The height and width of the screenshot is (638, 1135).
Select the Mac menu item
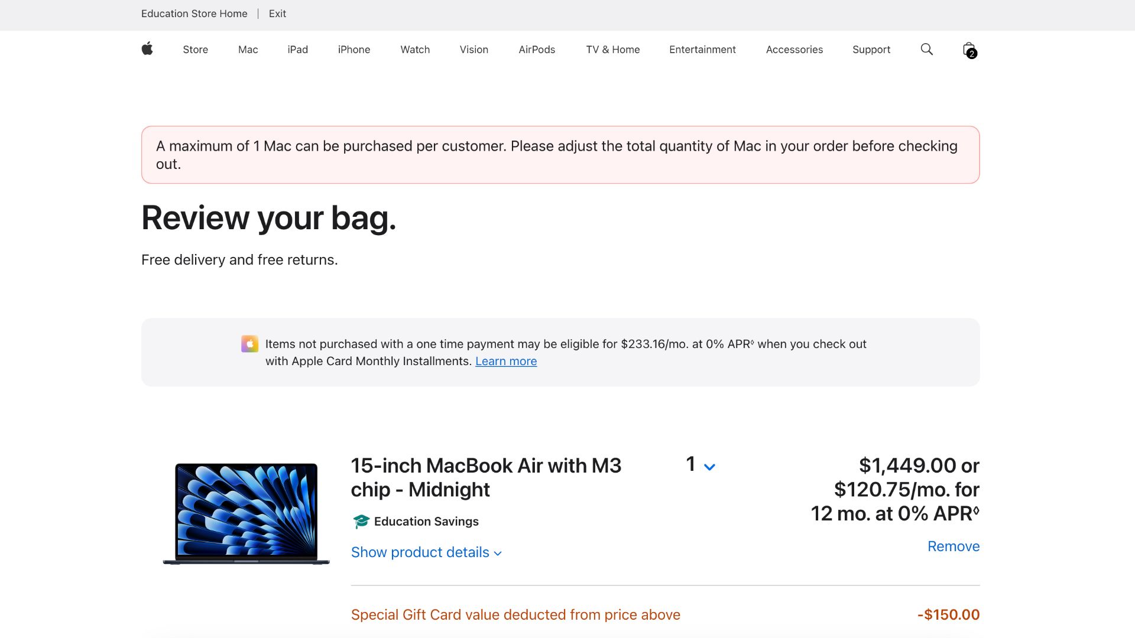click(248, 49)
